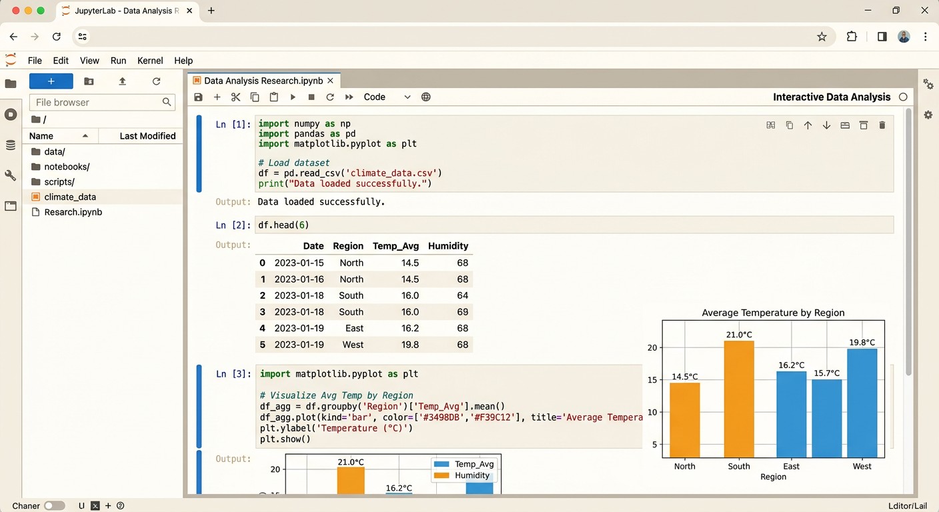Open the Kernel menu
939x512 pixels.
(x=150, y=60)
